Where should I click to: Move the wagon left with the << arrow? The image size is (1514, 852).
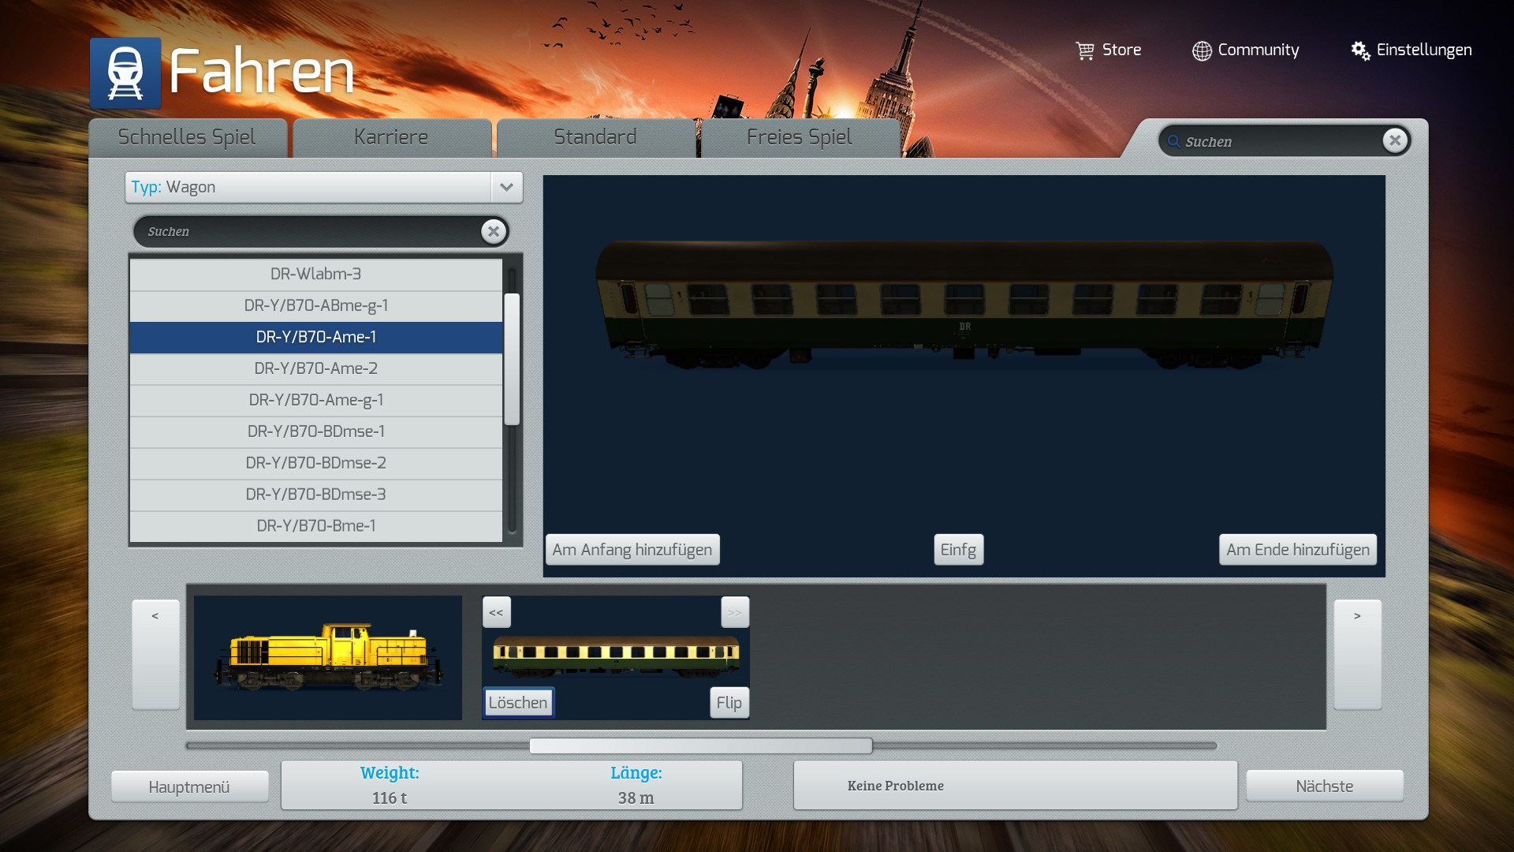pyautogui.click(x=496, y=612)
